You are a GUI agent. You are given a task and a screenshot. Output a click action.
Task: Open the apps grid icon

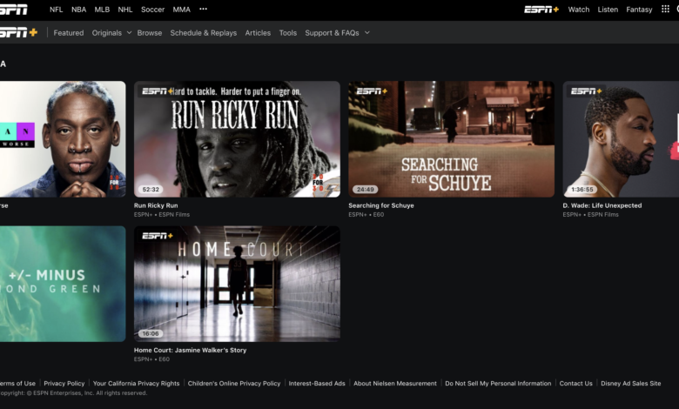pos(665,9)
